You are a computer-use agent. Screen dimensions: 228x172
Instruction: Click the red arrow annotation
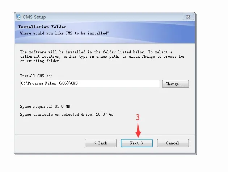[138, 130]
